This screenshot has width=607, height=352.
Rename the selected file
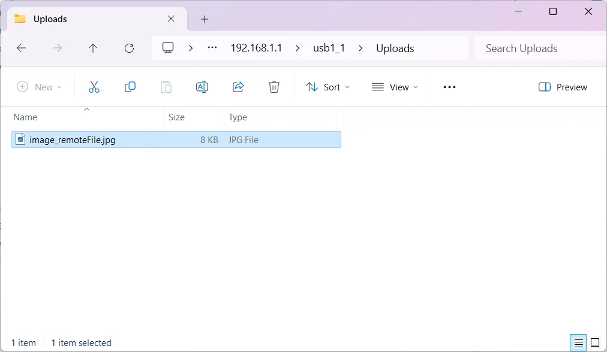[202, 87]
